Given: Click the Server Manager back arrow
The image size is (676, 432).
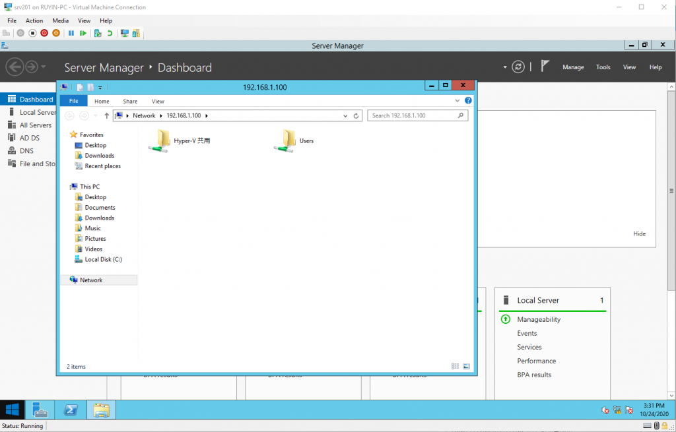Looking at the screenshot, I should point(15,67).
